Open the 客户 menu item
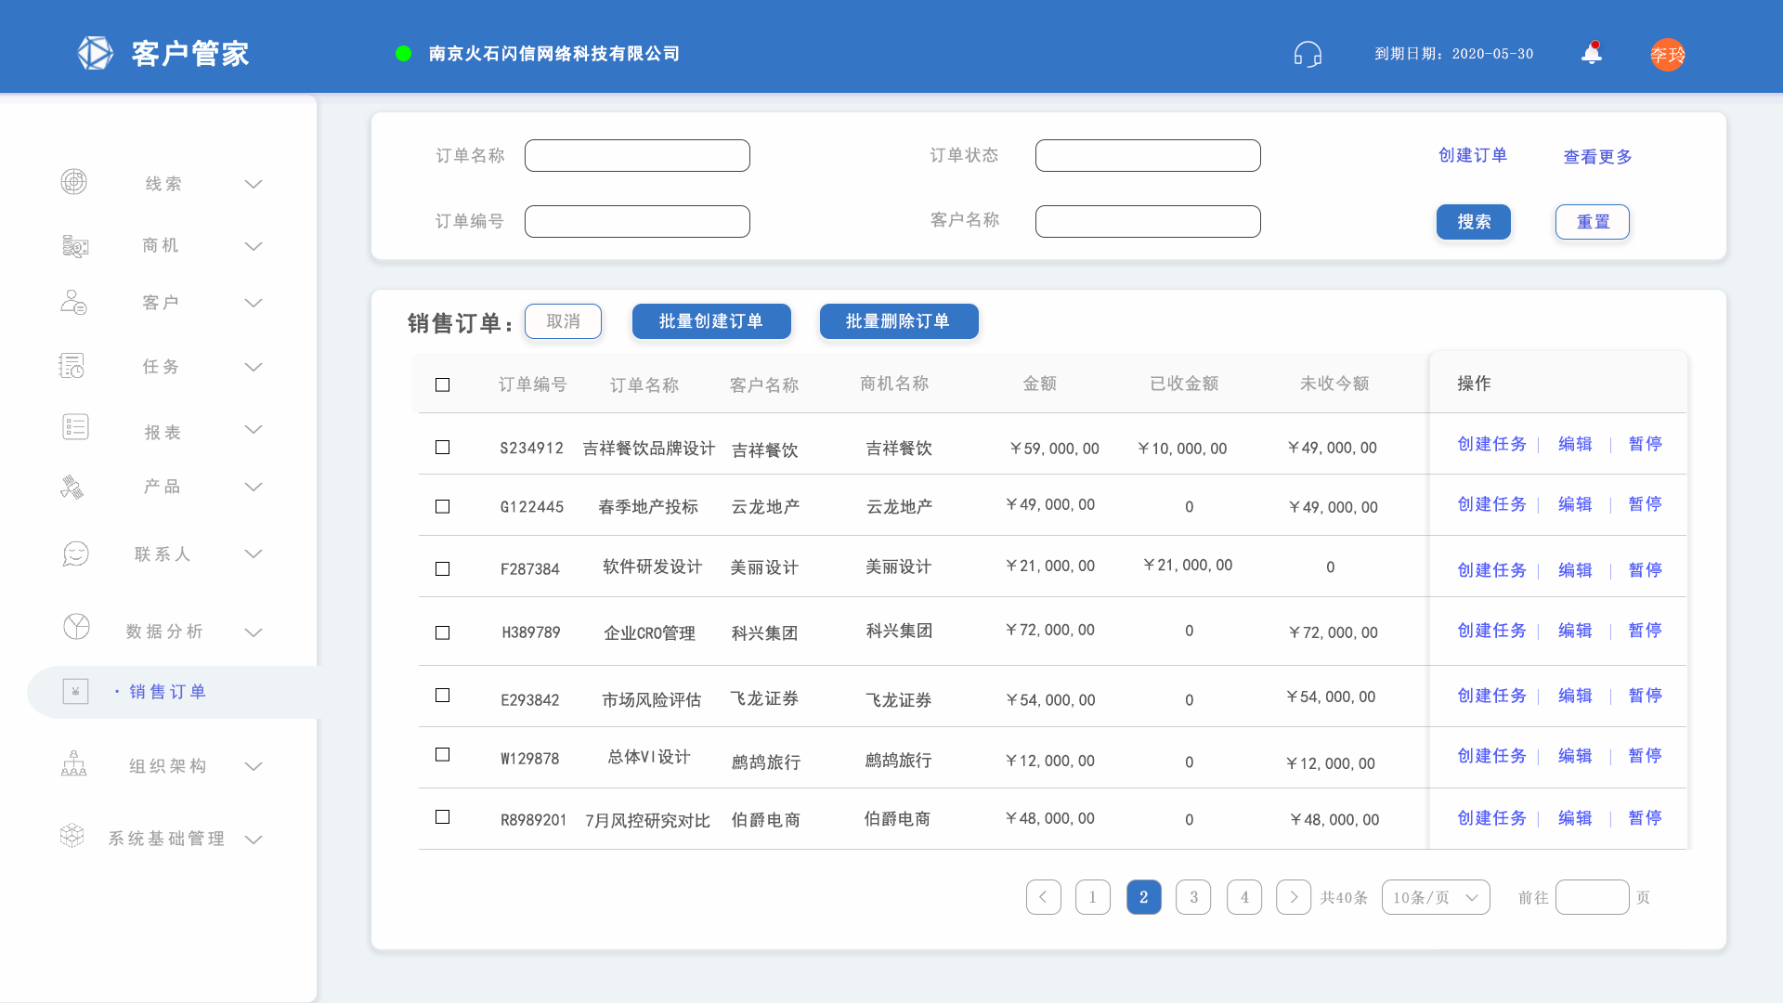The width and height of the screenshot is (1783, 1003). 161,303
